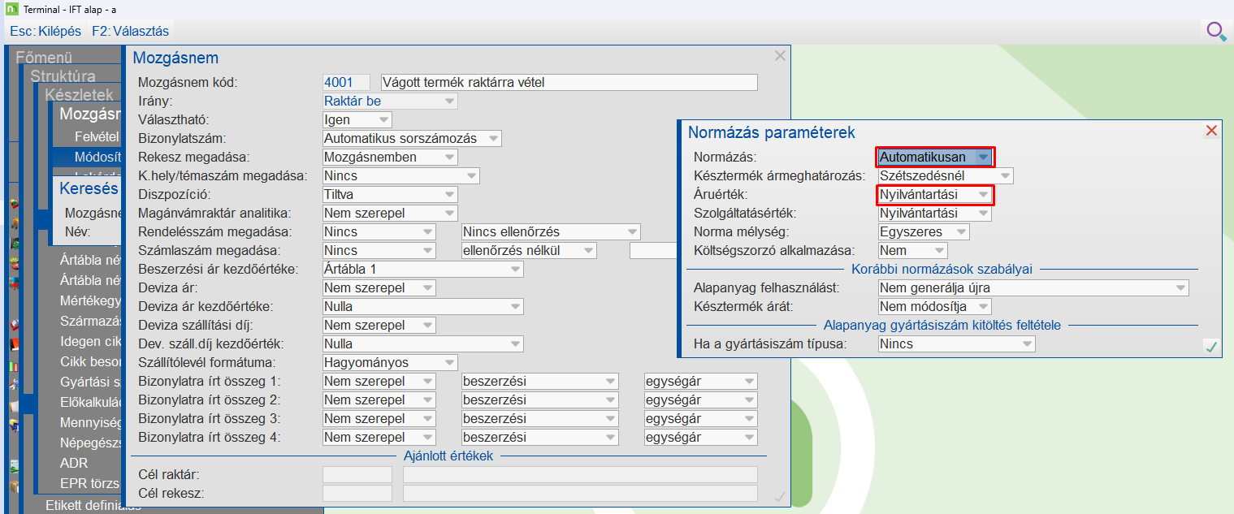Open the Deviza szállítási díj dropdown

379,325
